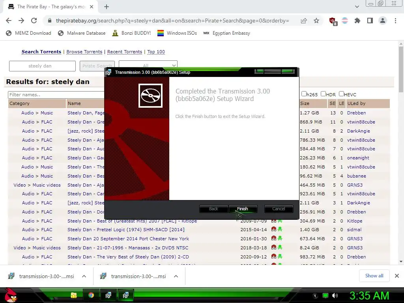Click the striped flag extension icon

[345, 21]
